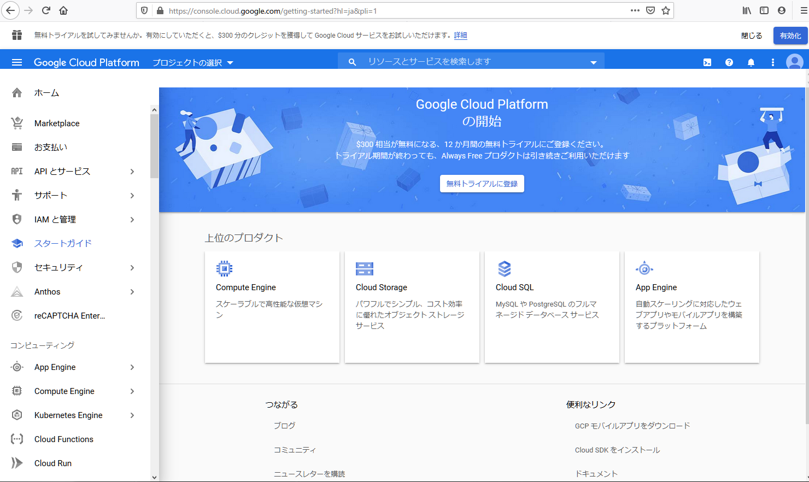
Task: Click the Getting Started graduation cap icon
Action: point(17,243)
